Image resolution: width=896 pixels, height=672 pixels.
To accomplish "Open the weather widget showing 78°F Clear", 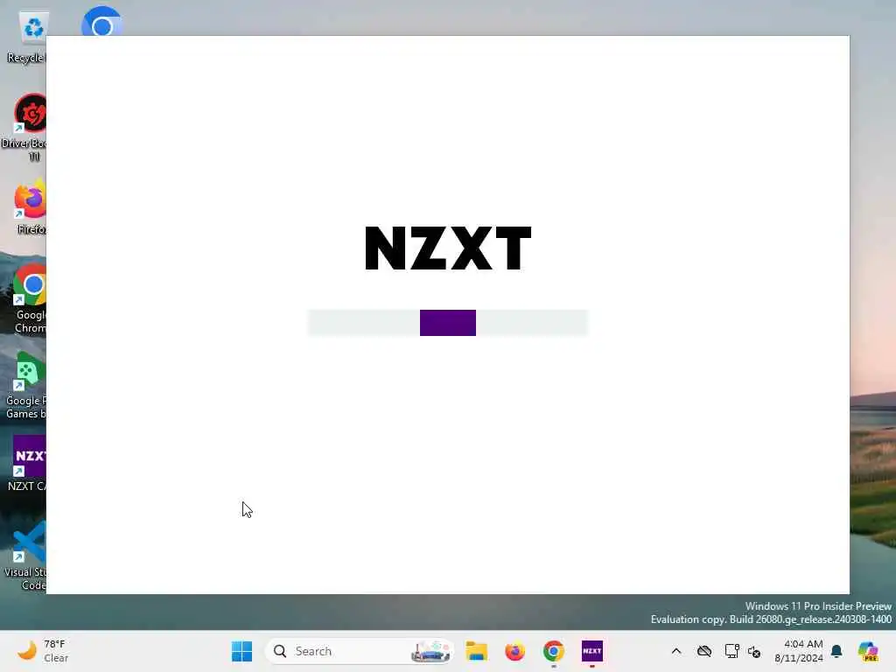I will tap(43, 651).
